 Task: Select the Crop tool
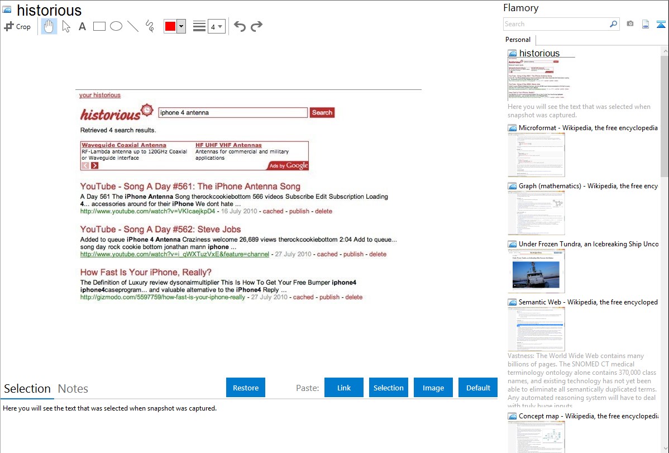[17, 26]
